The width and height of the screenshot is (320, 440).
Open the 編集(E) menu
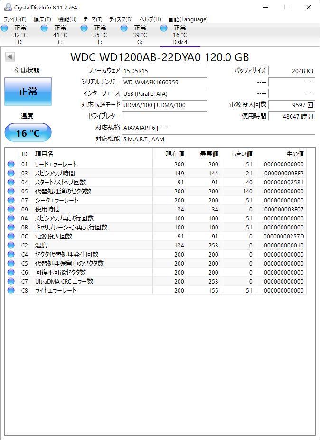coord(42,19)
